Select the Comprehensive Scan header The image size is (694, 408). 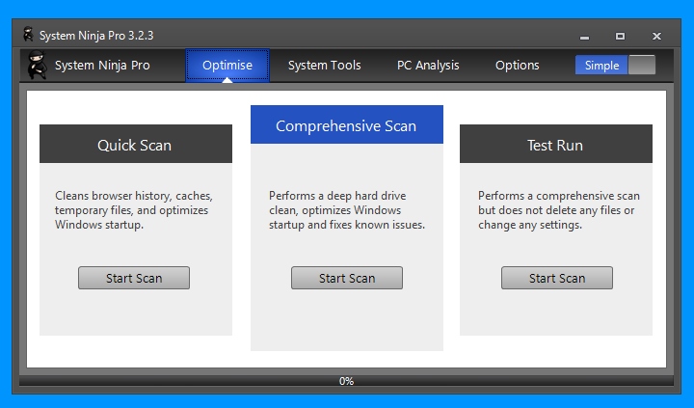point(347,124)
